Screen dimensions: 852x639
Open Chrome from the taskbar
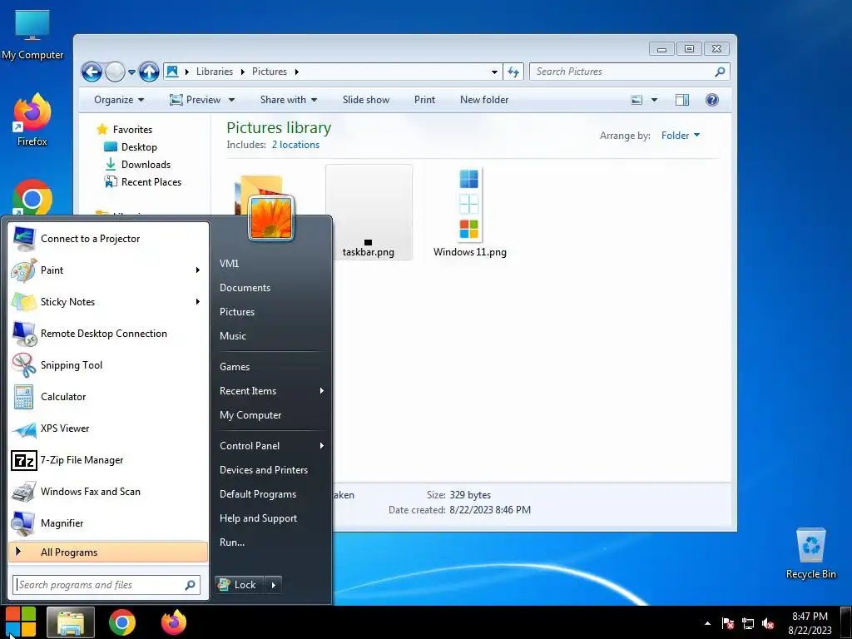[121, 622]
